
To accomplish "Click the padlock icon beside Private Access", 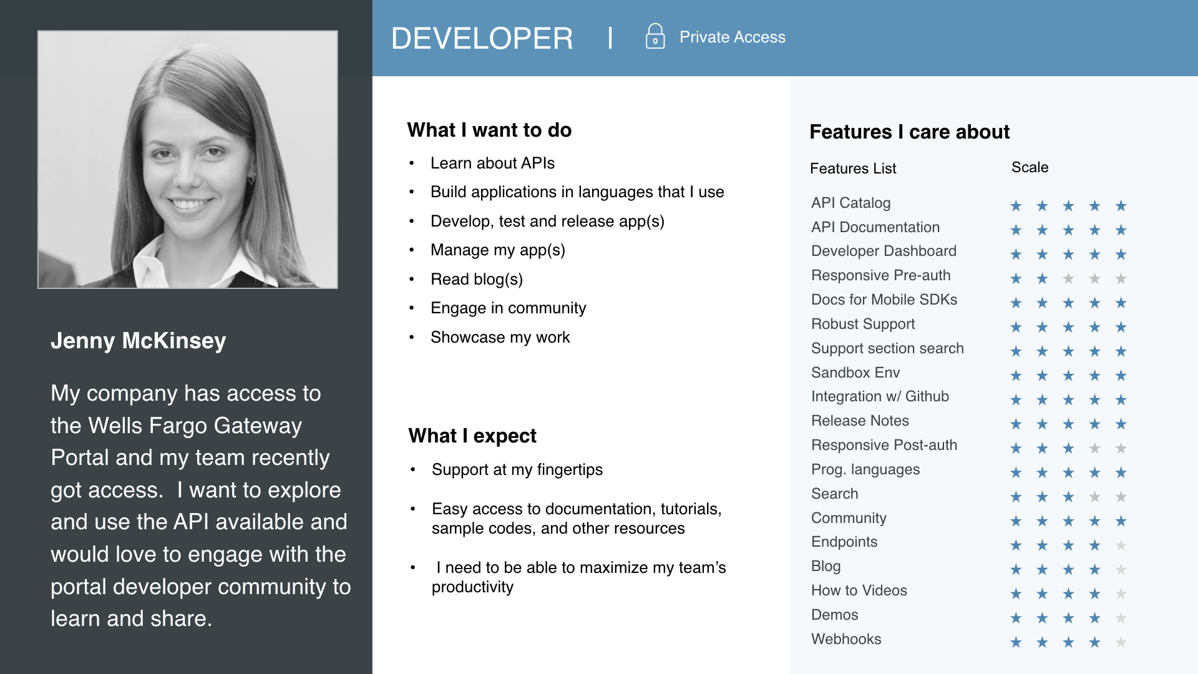I will pyautogui.click(x=655, y=37).
